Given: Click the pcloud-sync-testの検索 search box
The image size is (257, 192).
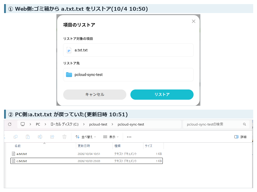Looking at the screenshot, I should (x=216, y=124).
